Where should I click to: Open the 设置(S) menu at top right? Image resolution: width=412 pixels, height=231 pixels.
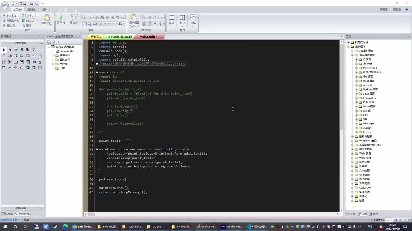pyautogui.click(x=397, y=9)
